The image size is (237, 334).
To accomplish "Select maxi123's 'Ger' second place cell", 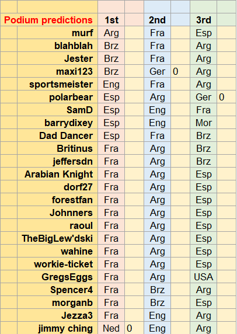I will [157, 71].
